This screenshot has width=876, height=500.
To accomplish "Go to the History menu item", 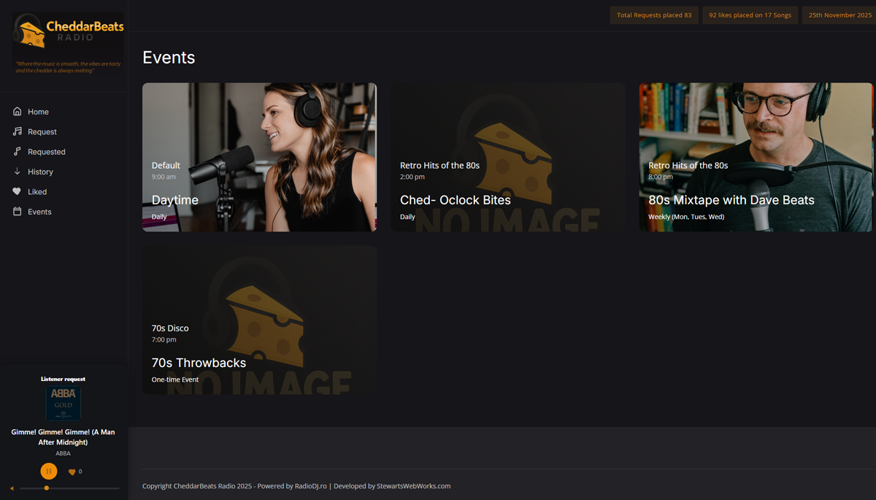I will (40, 172).
